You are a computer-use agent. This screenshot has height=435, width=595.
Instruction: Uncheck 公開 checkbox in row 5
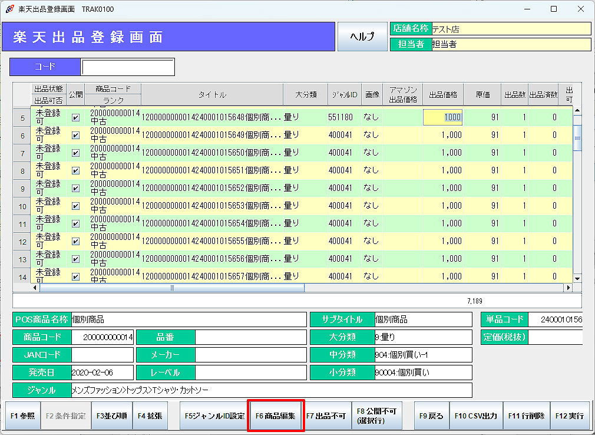(75, 117)
